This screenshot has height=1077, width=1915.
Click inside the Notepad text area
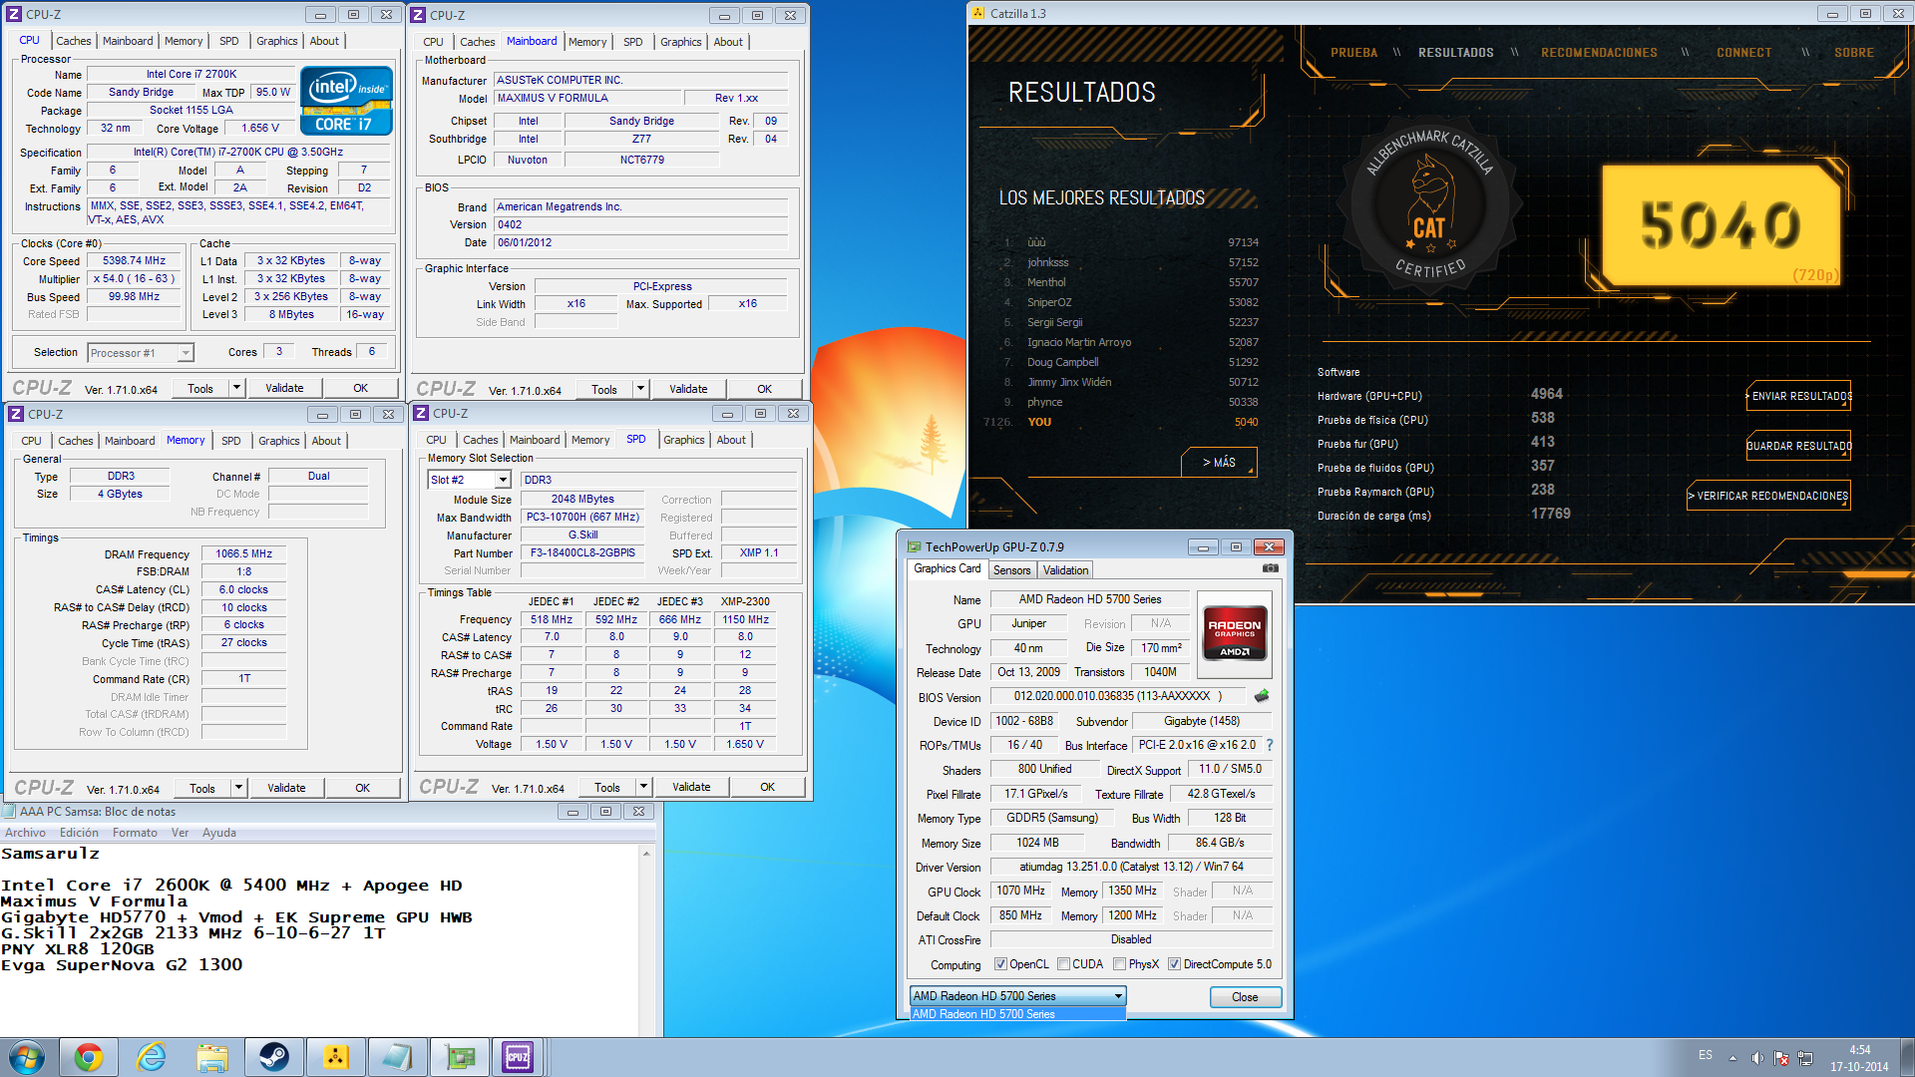point(319,940)
